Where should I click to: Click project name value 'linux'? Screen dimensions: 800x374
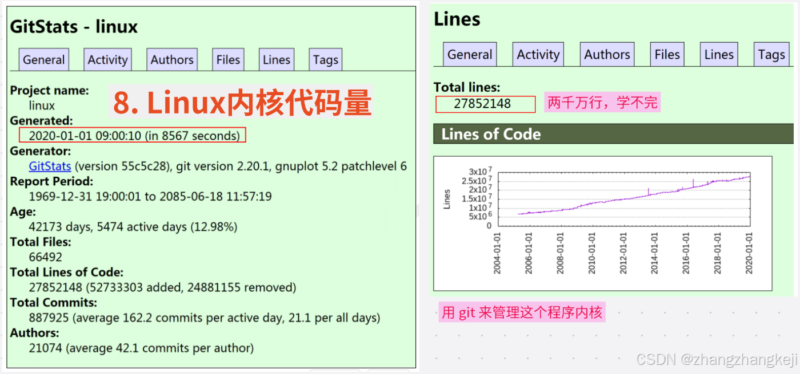(x=42, y=105)
